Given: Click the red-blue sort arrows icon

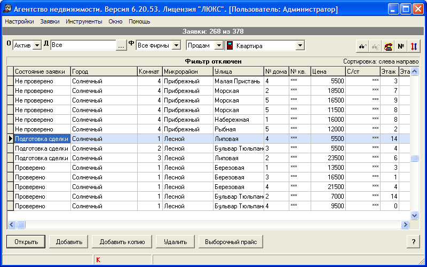Looking at the screenshot, I should (x=414, y=46).
